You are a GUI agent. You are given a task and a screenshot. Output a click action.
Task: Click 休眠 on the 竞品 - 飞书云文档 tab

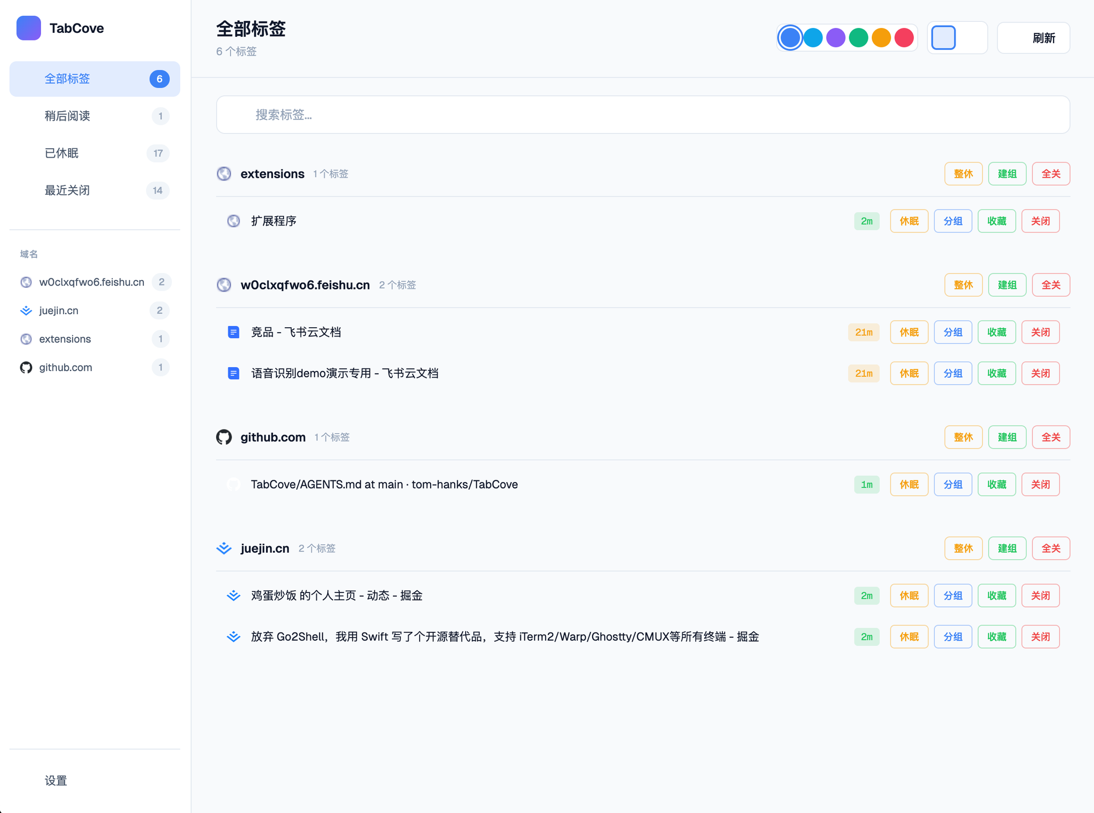(x=909, y=332)
